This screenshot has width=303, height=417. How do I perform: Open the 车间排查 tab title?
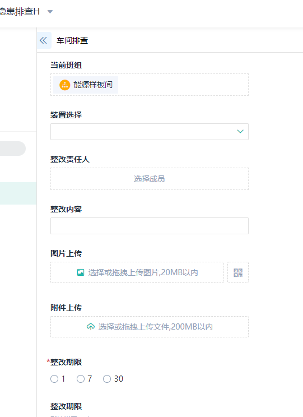[x=72, y=40]
